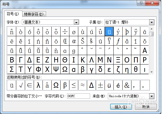Screen dimensions: 166x114
Task: Pick the capital Lambda Λ symbol
Action: [x=92, y=60]
